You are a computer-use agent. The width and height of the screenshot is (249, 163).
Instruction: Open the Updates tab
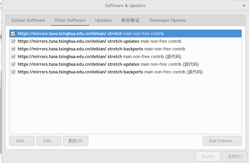tap(103, 20)
